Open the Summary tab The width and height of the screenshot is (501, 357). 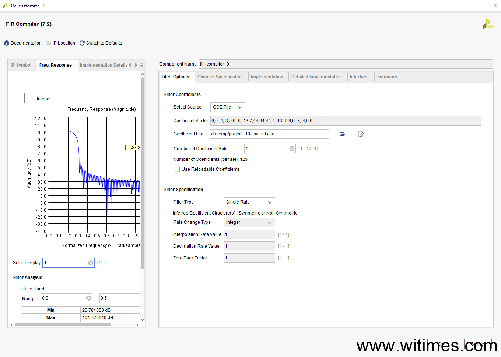coord(387,77)
